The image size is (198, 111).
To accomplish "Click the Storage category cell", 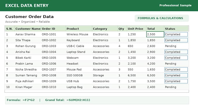I will [x=98, y=75].
